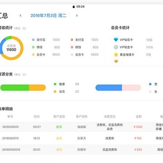Click the 2张 card count
163x163 pixels.
coord(149,55)
